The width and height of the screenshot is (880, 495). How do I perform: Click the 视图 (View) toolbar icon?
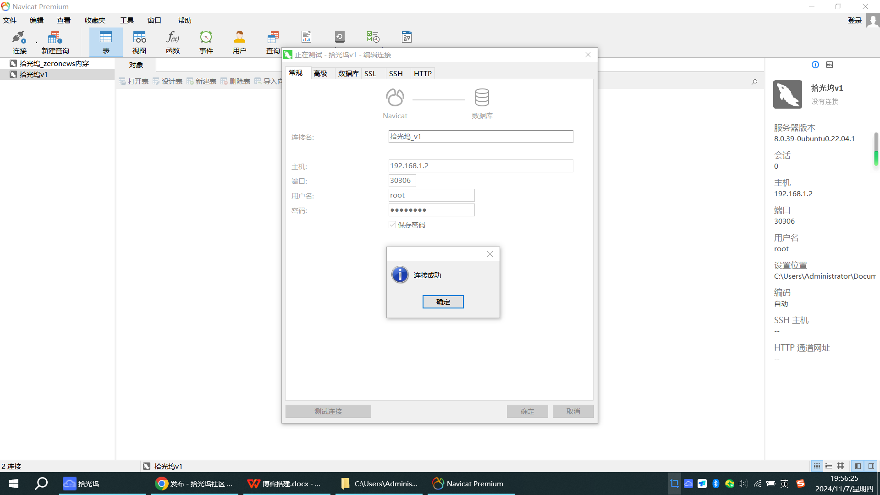tap(139, 42)
